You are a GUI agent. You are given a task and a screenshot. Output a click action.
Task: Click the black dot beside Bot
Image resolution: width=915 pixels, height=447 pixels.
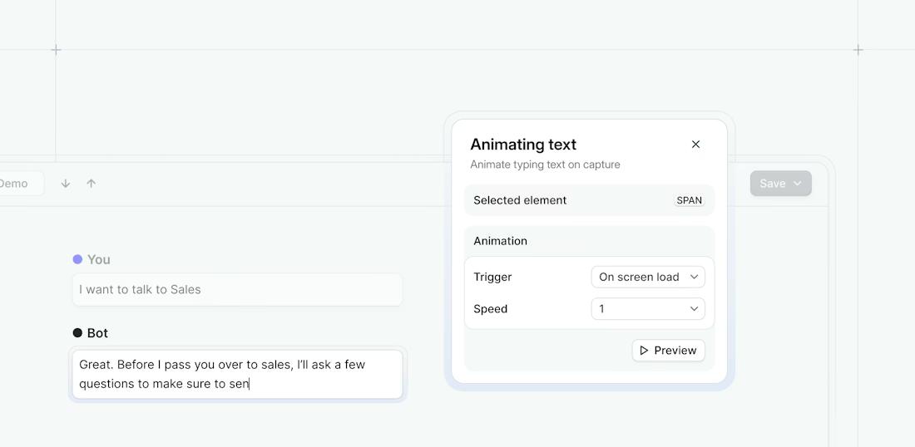tap(77, 333)
